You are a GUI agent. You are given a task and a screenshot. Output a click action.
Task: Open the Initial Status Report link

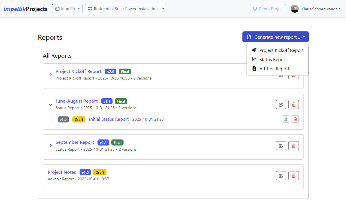coord(109,119)
